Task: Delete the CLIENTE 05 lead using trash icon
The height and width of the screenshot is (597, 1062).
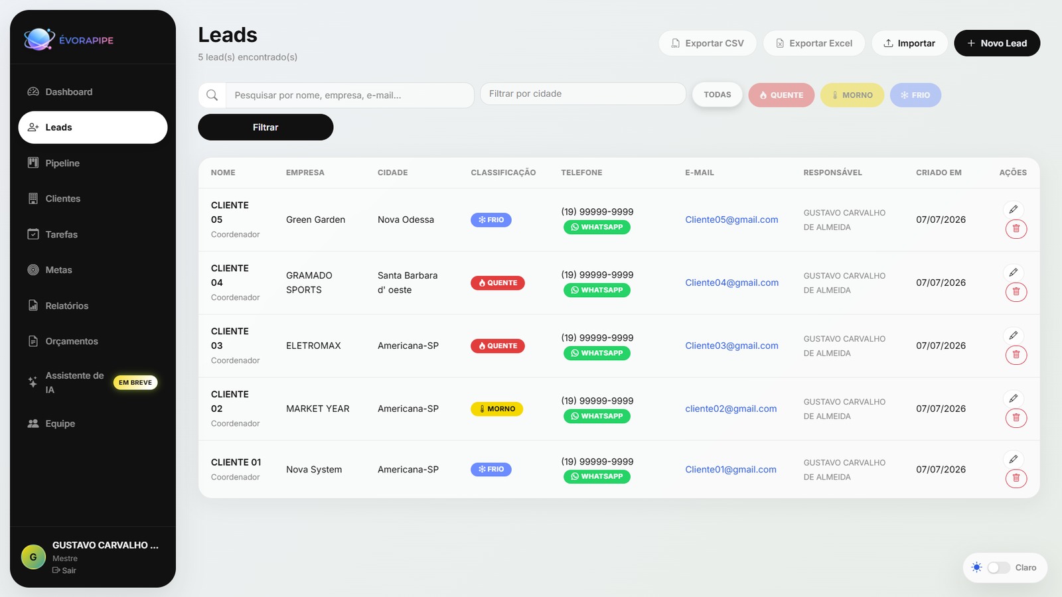Action: point(1016,229)
